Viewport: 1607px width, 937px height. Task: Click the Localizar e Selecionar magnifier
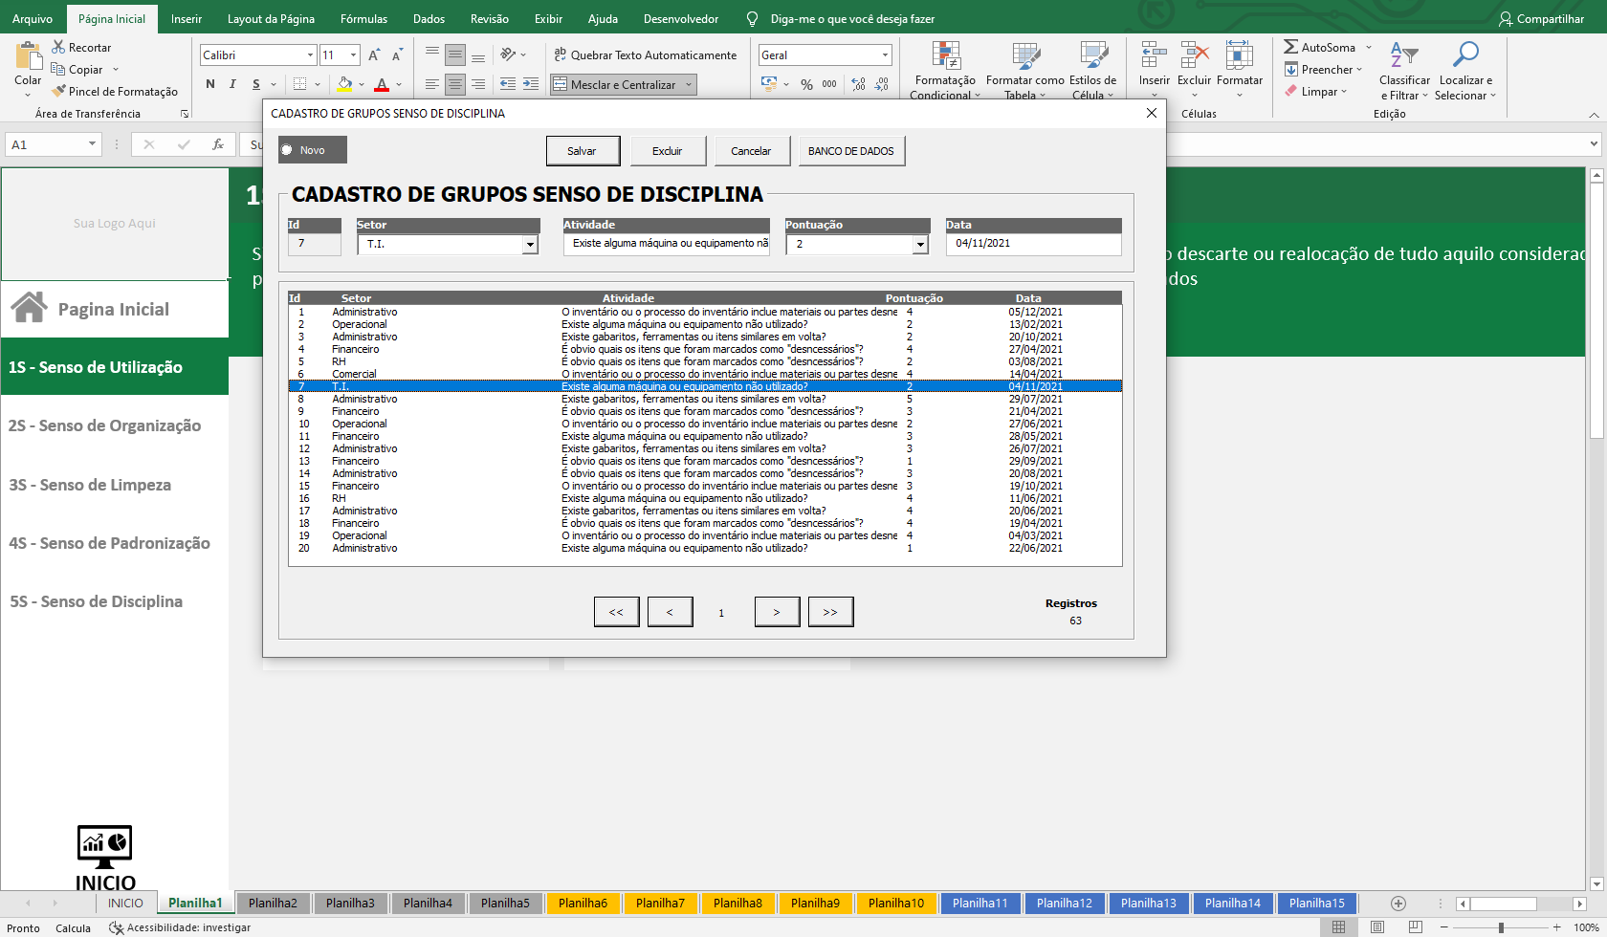coord(1464,54)
